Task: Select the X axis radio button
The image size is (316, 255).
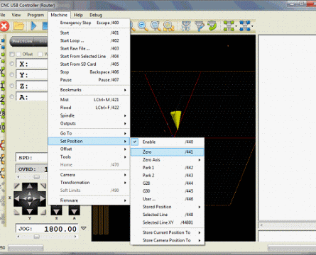Action: (x=12, y=64)
